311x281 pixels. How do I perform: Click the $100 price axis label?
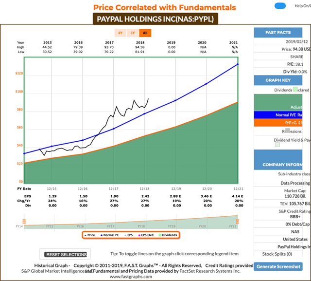[19, 92]
